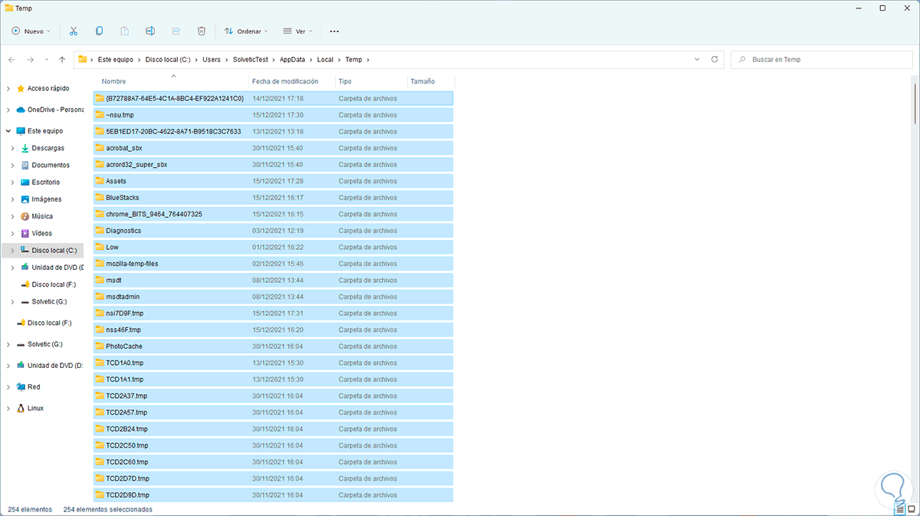This screenshot has width=920, height=516.
Task: Click the Copy icon in toolbar
Action: tap(99, 31)
